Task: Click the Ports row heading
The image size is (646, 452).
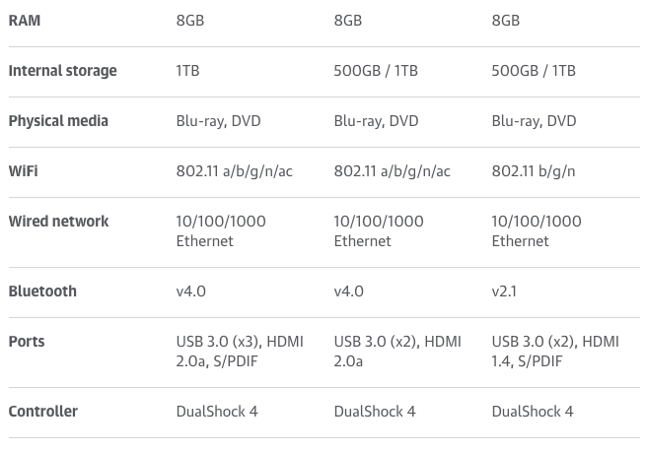Action: click(x=27, y=342)
